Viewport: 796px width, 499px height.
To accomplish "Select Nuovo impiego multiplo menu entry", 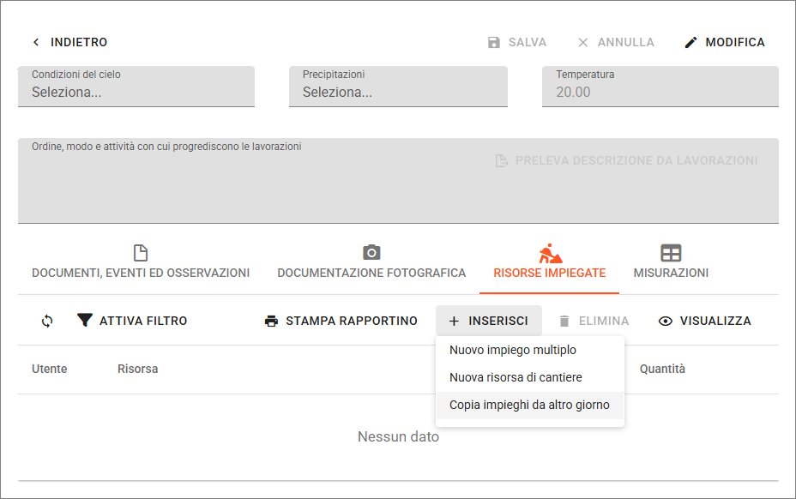I will pos(513,350).
